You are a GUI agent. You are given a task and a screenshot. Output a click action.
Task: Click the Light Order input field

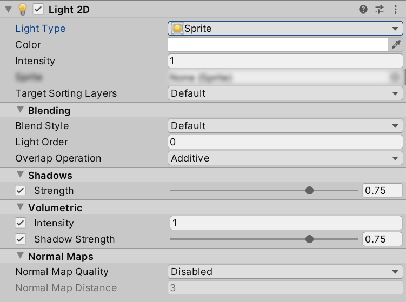pyautogui.click(x=285, y=142)
